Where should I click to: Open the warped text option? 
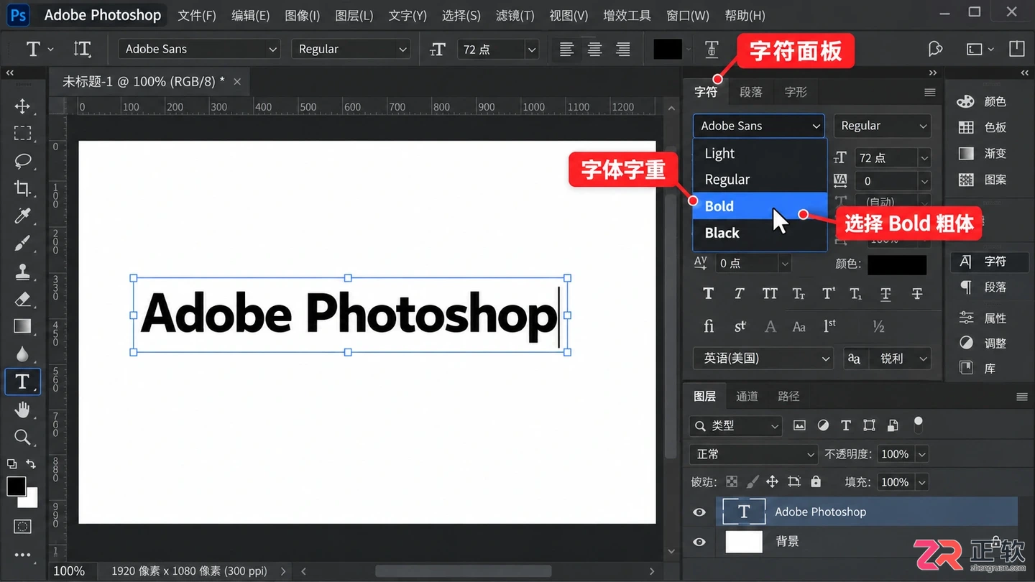tap(712, 49)
